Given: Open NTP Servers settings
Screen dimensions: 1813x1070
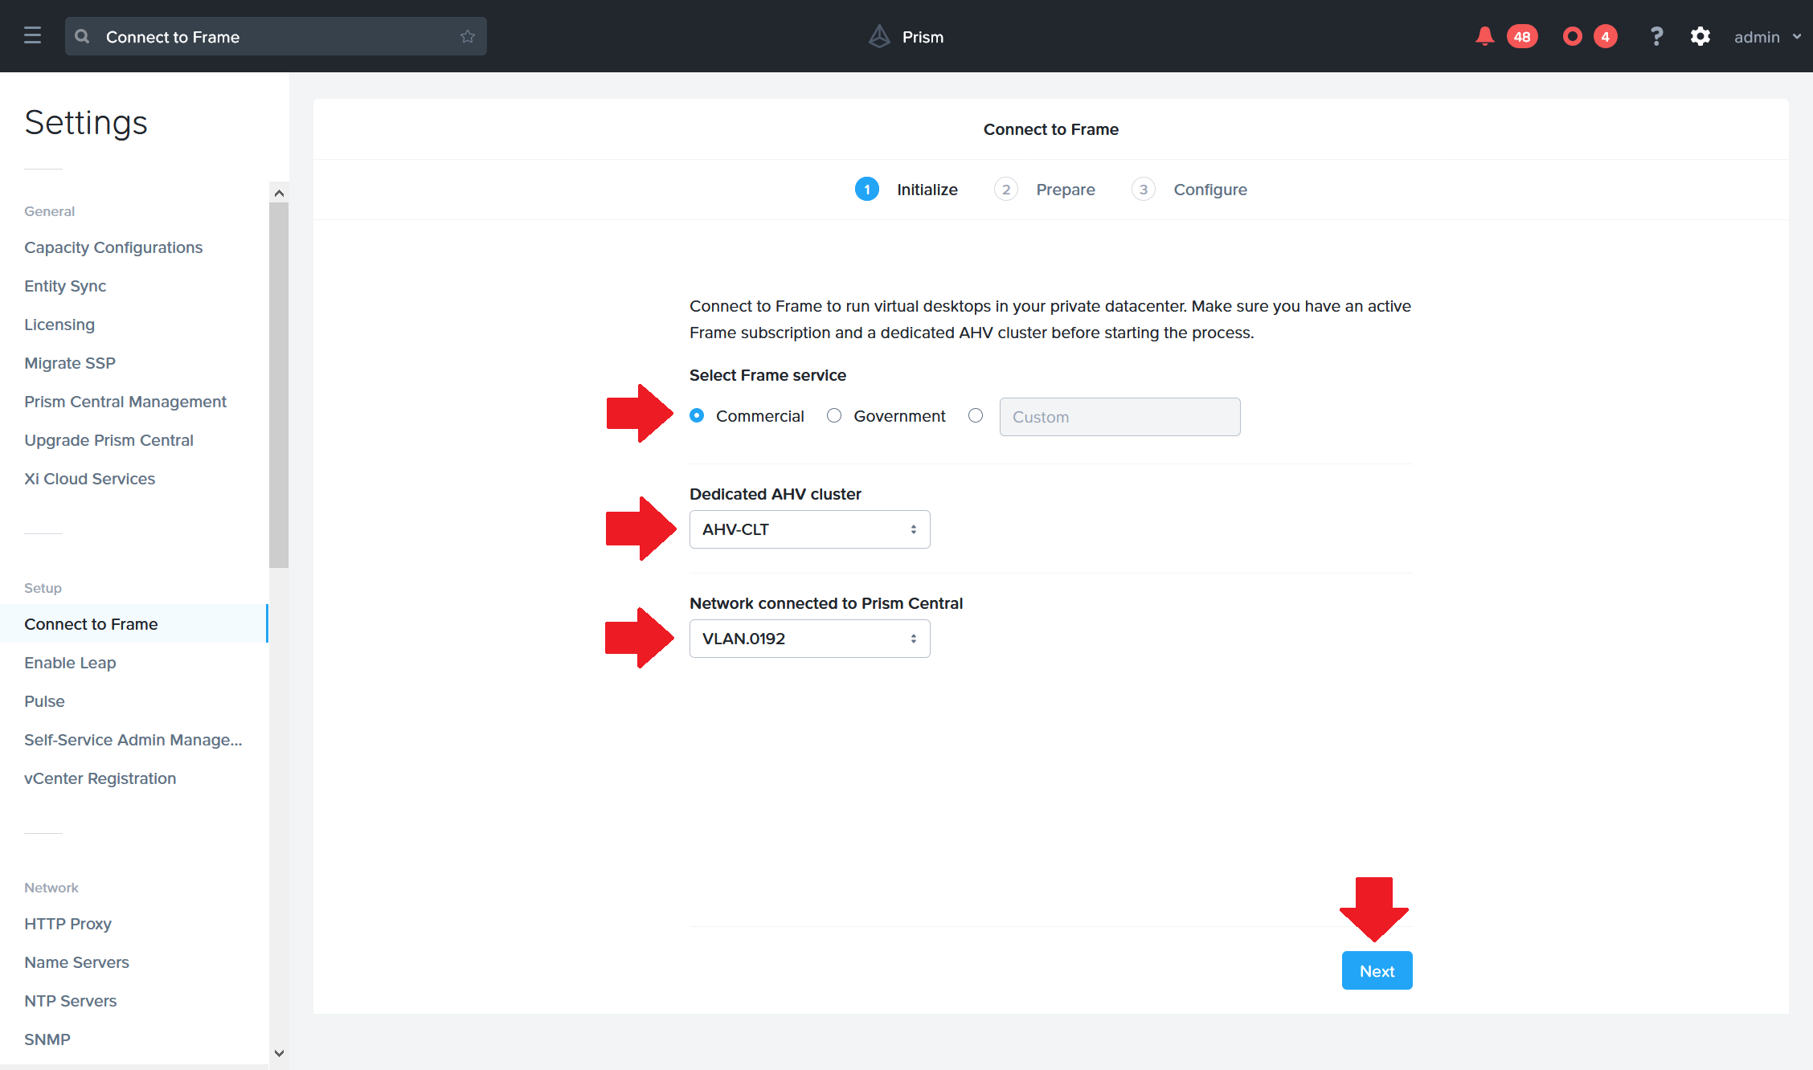Looking at the screenshot, I should (x=70, y=1001).
